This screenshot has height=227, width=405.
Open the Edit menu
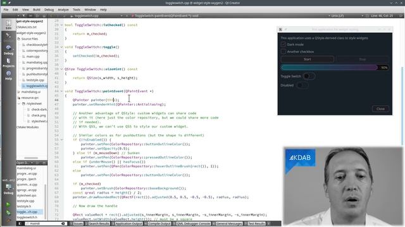[15, 9]
